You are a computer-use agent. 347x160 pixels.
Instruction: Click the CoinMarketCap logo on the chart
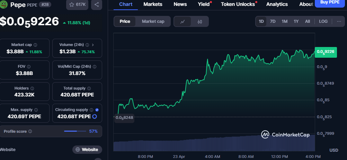click(x=285, y=134)
